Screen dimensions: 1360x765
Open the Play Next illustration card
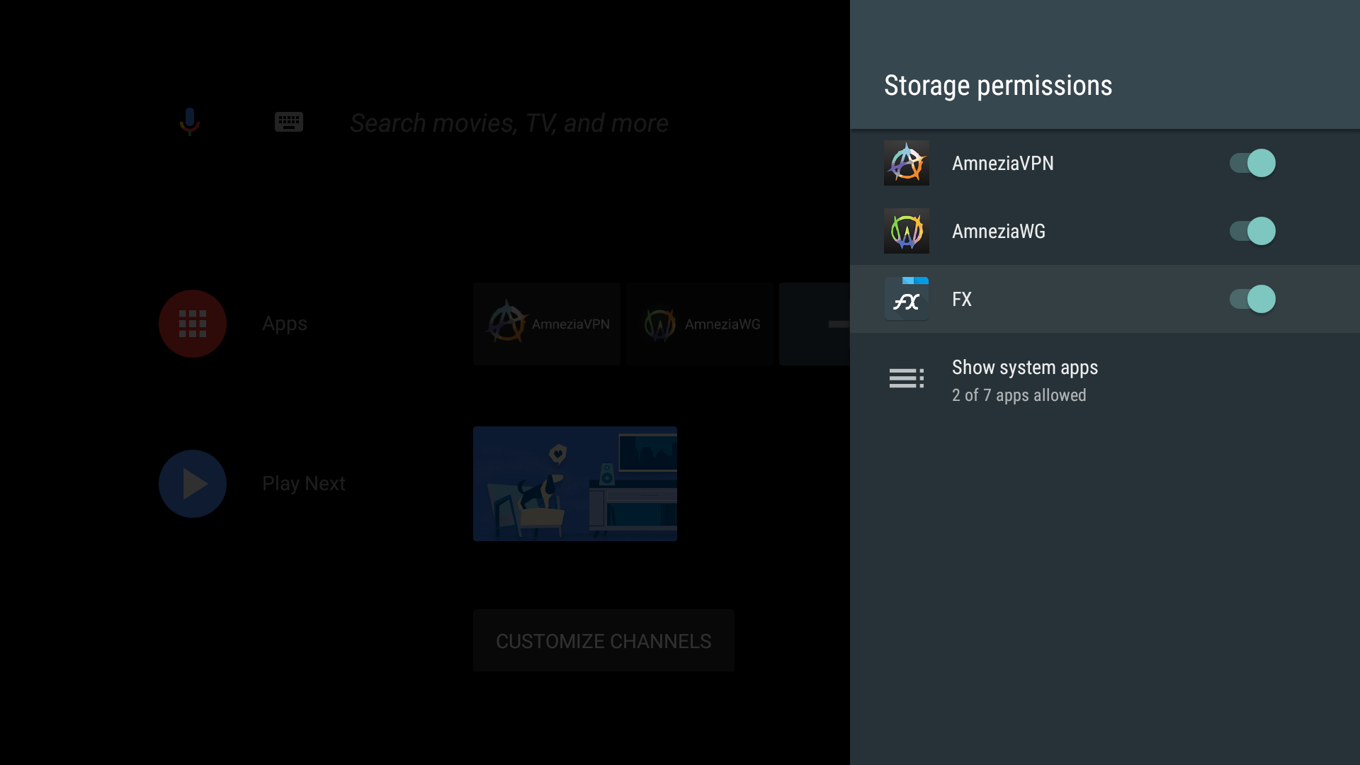pos(575,484)
